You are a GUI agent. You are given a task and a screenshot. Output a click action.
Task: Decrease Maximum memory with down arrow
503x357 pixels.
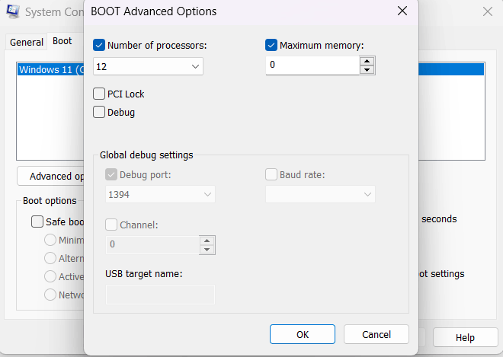pyautogui.click(x=367, y=69)
